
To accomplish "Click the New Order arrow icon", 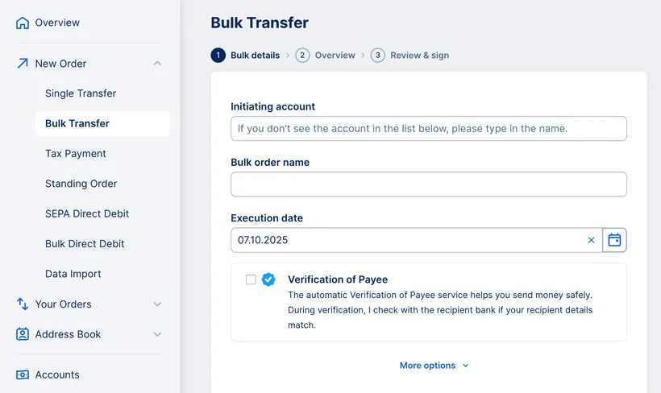I will [23, 64].
